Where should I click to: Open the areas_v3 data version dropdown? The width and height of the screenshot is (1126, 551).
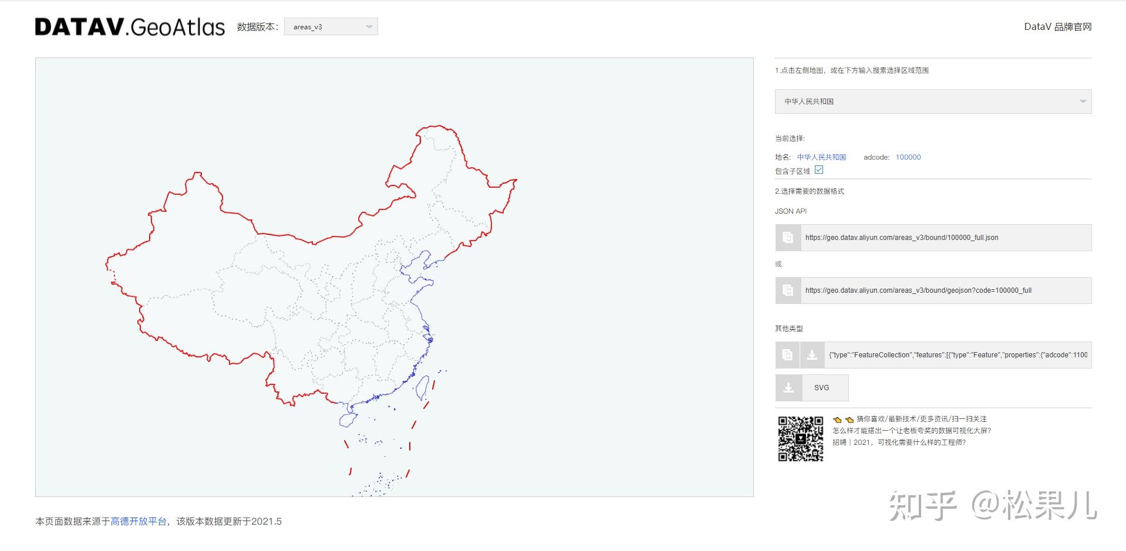coord(331,26)
